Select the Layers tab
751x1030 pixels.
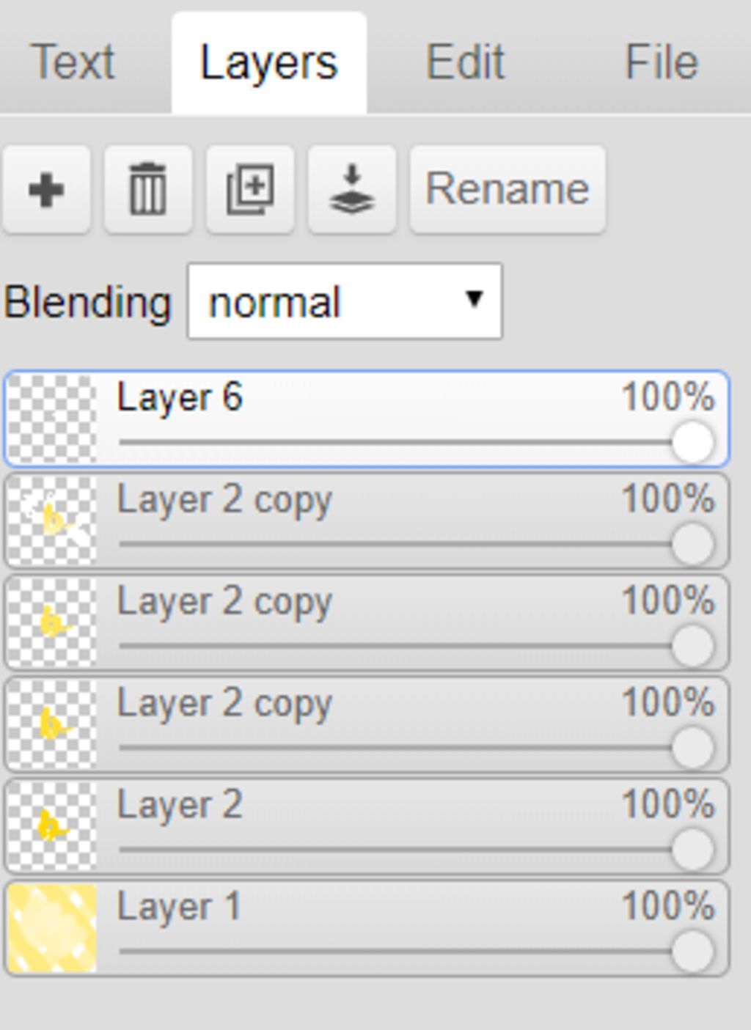pos(268,63)
